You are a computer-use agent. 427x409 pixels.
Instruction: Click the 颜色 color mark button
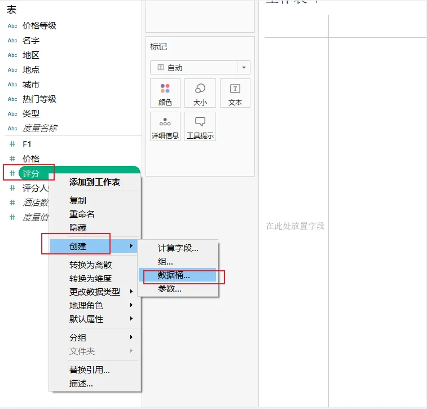pos(165,93)
